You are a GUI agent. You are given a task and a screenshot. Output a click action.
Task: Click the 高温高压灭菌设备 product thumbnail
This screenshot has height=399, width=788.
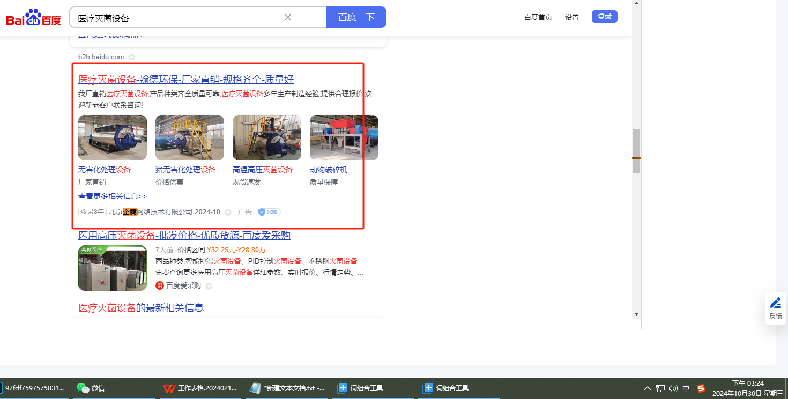click(x=266, y=137)
